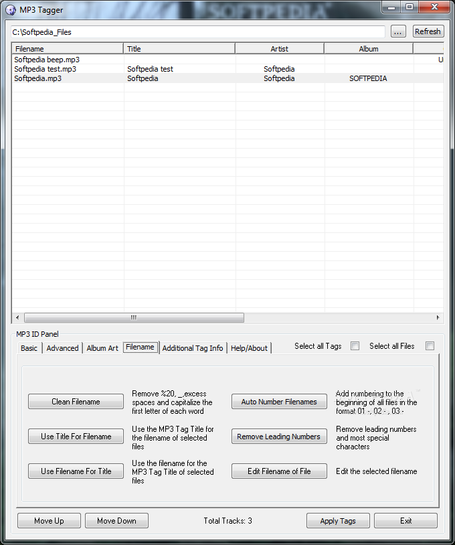Sort by the Artist column header
This screenshot has width=455, height=545.
280,49
